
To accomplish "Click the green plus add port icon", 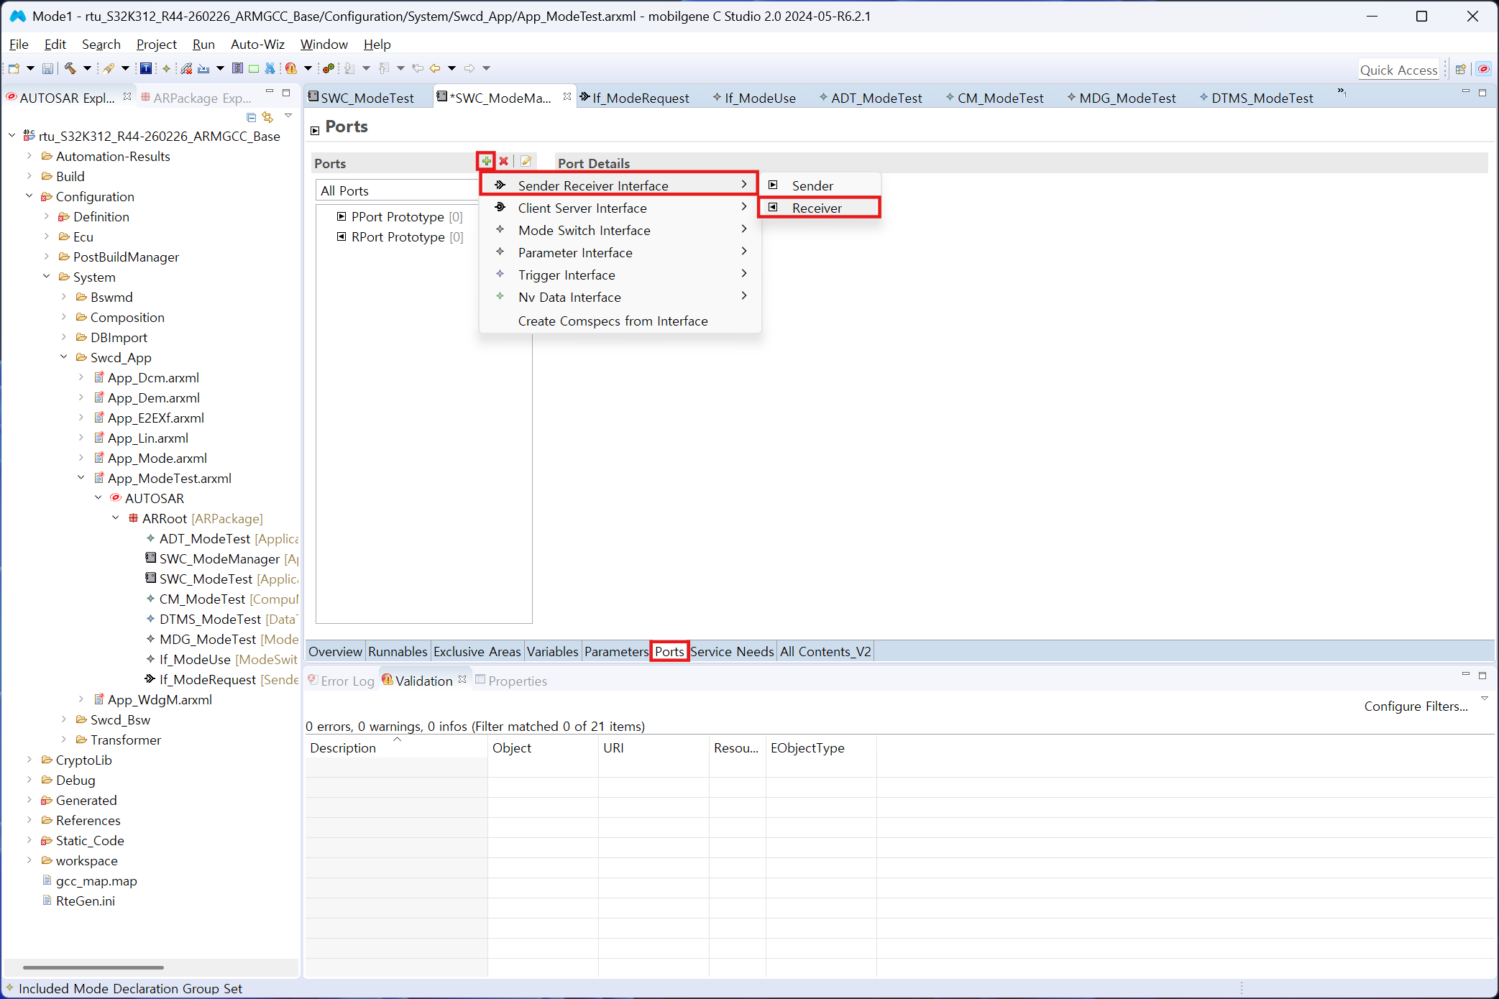I will [x=487, y=161].
